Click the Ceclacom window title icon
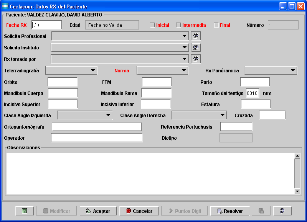The height and width of the screenshot is (222, 307). click(x=5, y=6)
